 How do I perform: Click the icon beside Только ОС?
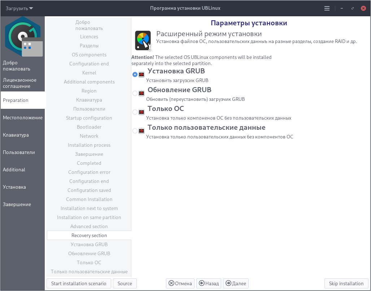click(141, 112)
